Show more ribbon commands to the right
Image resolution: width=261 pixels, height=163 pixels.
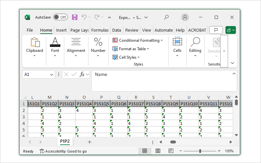tap(224, 51)
